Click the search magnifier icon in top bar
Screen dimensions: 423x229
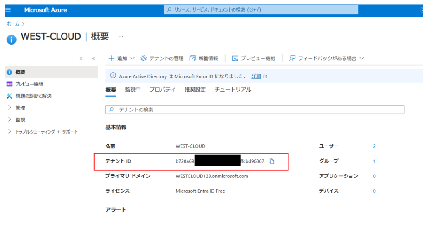point(169,10)
